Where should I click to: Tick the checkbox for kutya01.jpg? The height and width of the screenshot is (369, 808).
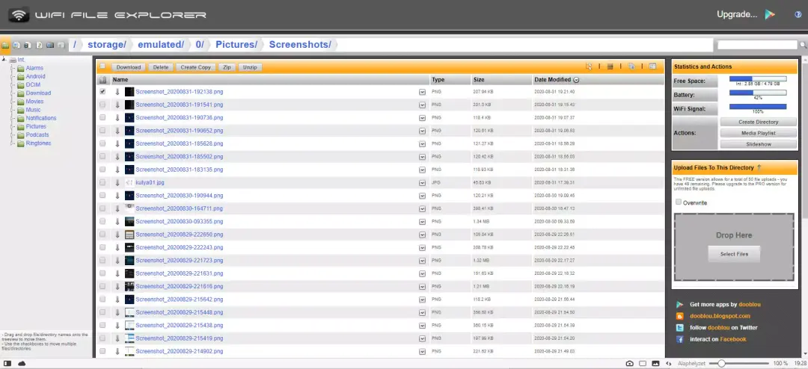pyautogui.click(x=102, y=182)
